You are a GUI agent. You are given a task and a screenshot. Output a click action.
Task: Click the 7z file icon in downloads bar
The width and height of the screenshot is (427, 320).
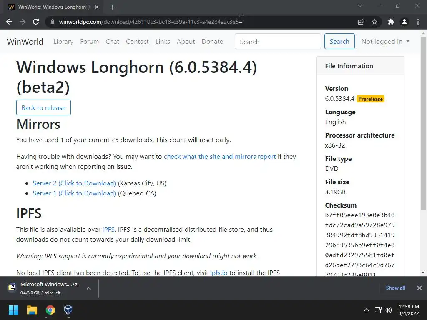tap(12, 287)
